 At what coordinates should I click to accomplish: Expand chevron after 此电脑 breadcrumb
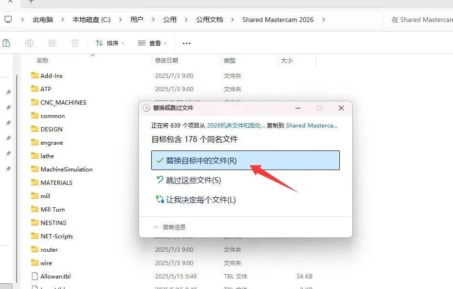coord(63,20)
